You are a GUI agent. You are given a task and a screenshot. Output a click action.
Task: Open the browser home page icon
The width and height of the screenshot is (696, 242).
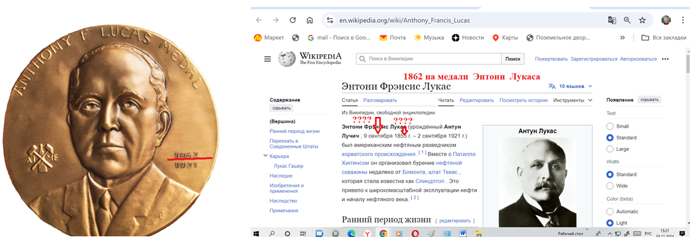(310, 20)
